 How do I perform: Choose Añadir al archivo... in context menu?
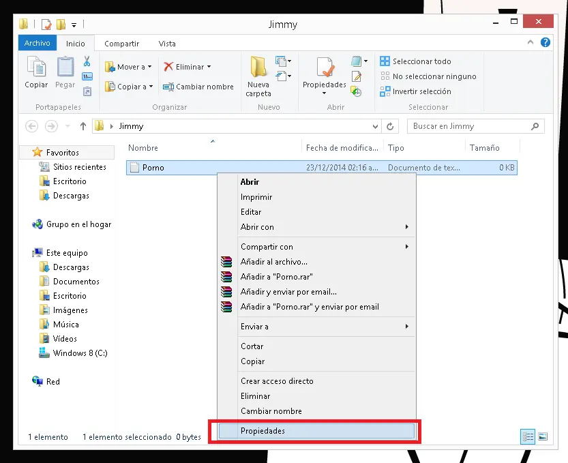(x=316, y=262)
